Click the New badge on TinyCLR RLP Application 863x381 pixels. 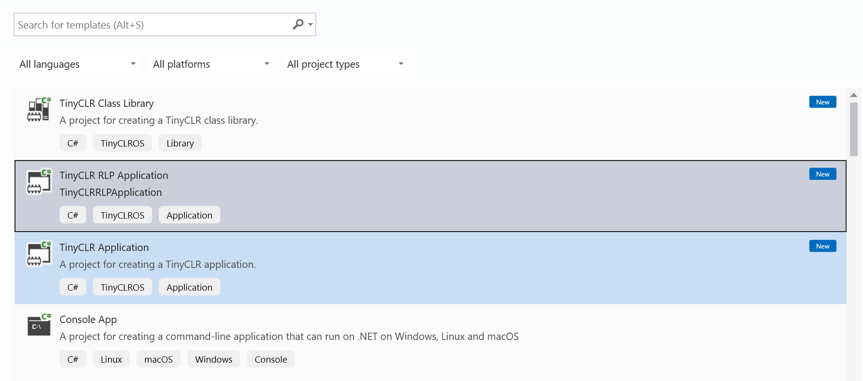[822, 174]
